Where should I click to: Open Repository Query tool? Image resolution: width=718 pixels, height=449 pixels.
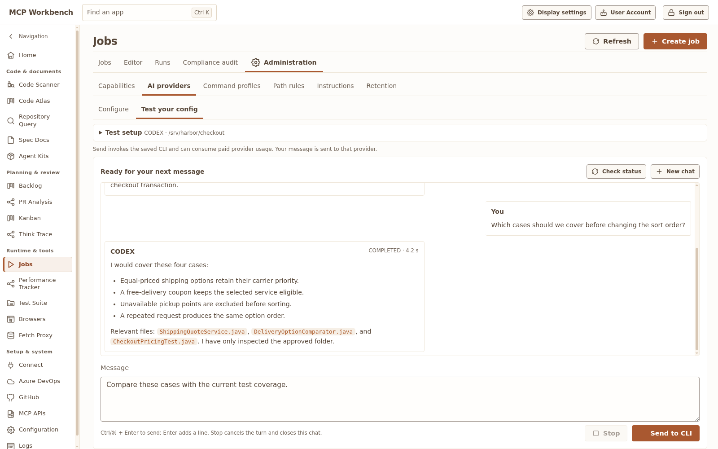(x=38, y=120)
